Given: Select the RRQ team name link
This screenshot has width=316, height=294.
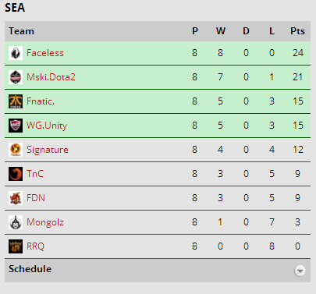Looking at the screenshot, I should click(35, 246).
